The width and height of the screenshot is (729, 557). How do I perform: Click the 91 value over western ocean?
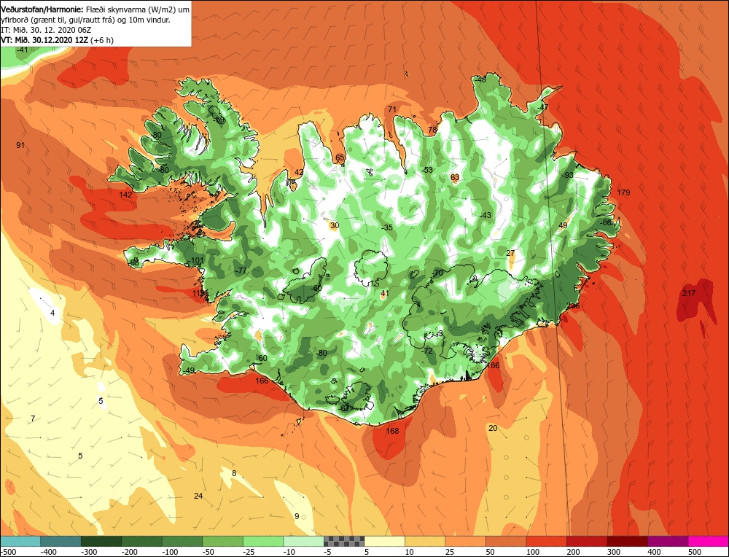click(x=20, y=145)
